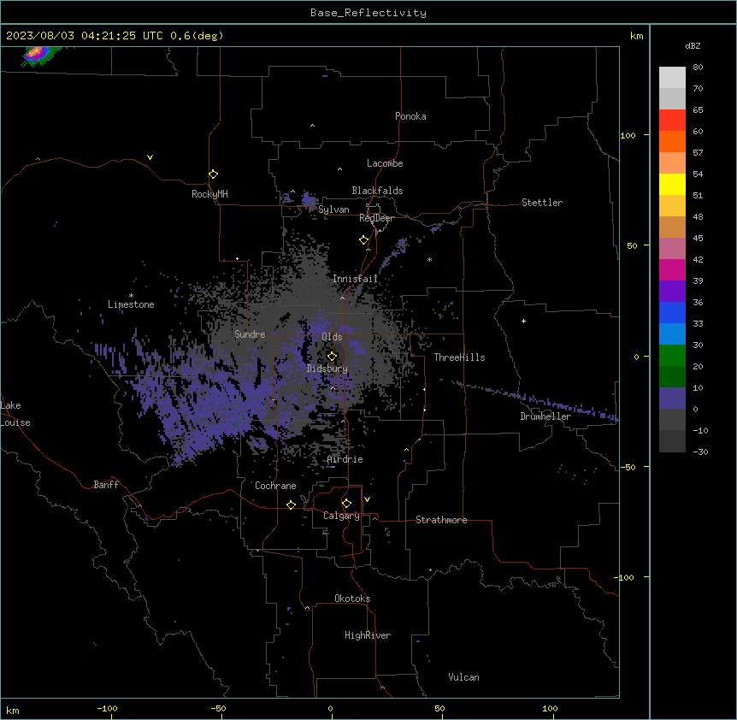Click the white plus marker north of Drumheller
The height and width of the screenshot is (720, 737).
click(x=523, y=321)
